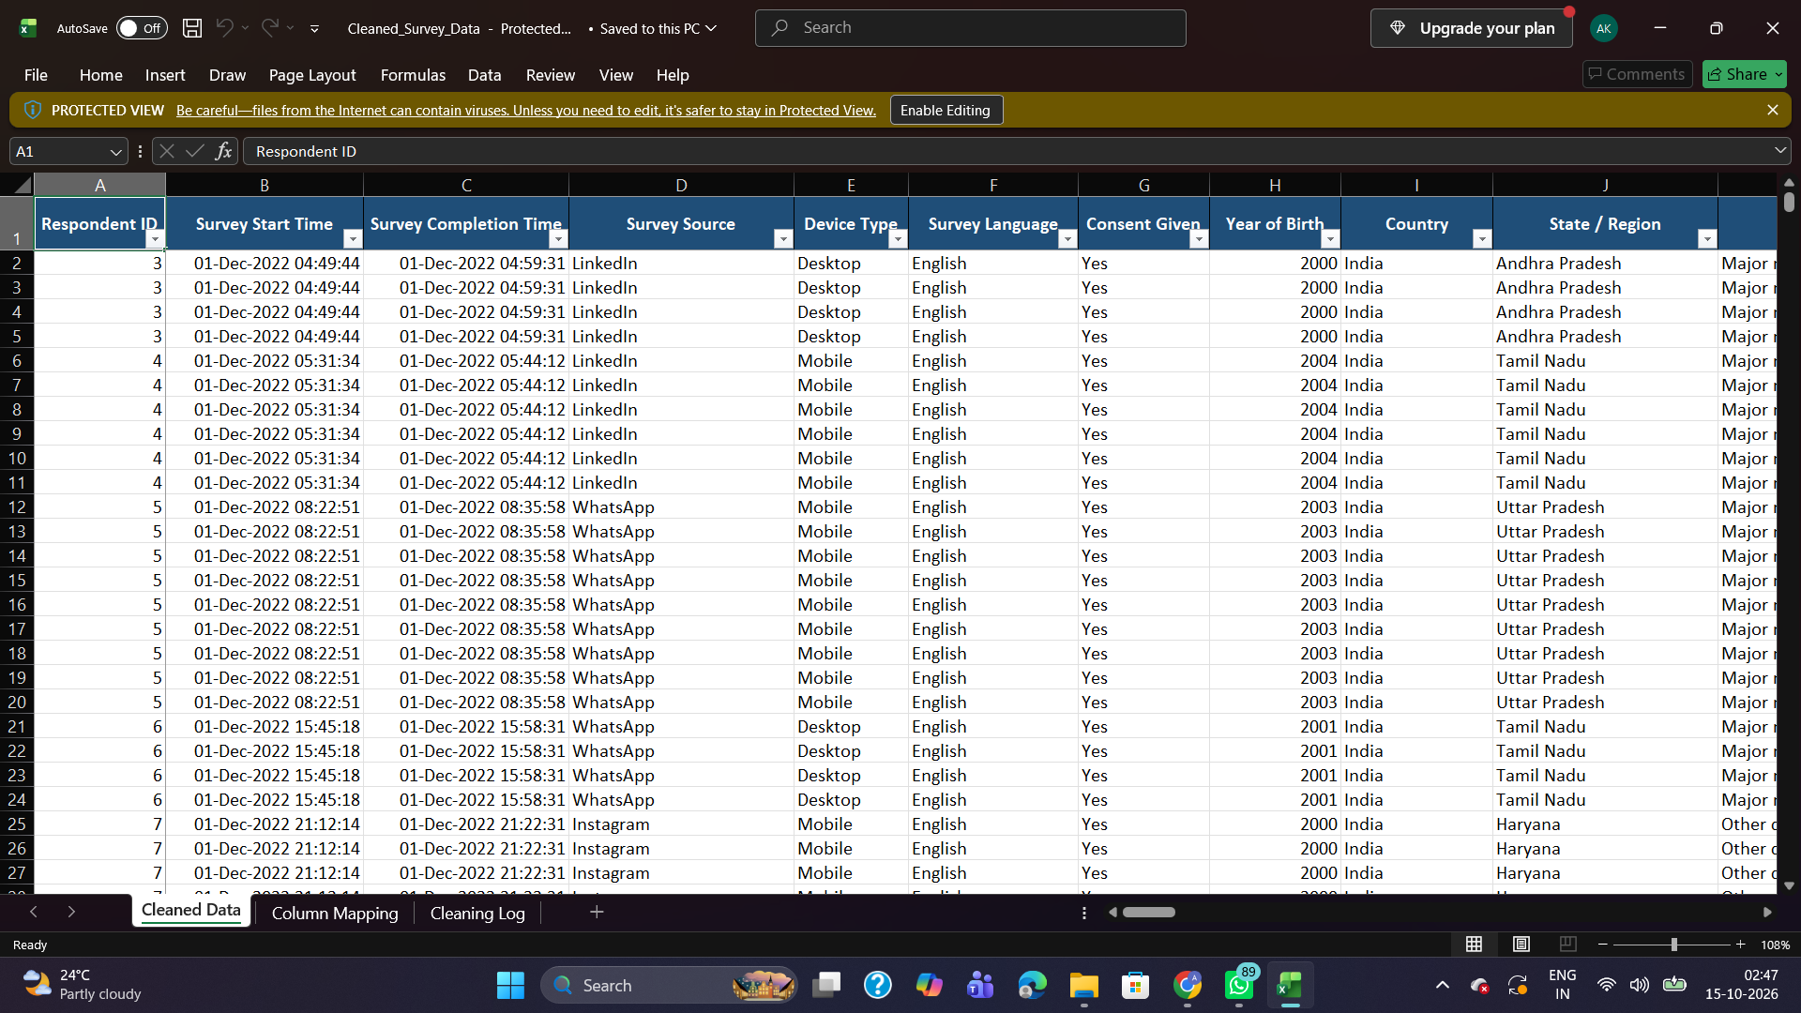Open the Page Layout ribbon tab
The height and width of the screenshot is (1013, 1801).
[x=312, y=75]
